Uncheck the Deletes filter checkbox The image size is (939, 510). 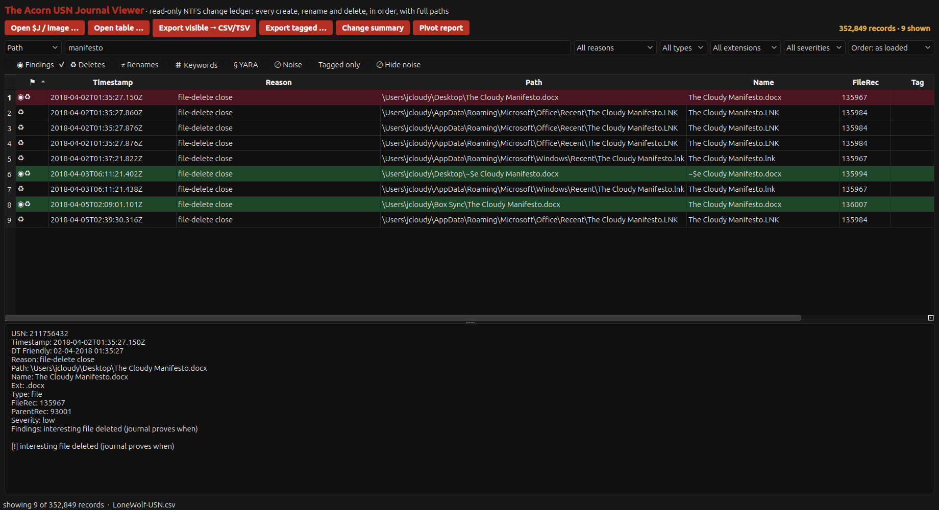coord(62,65)
